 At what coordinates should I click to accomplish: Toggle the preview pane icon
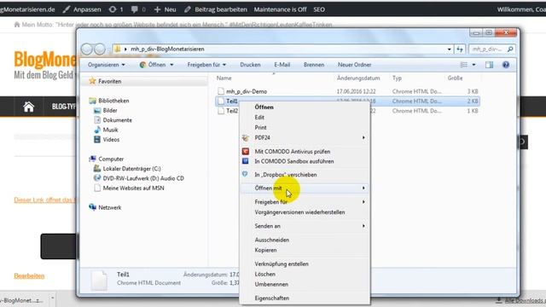point(489,65)
